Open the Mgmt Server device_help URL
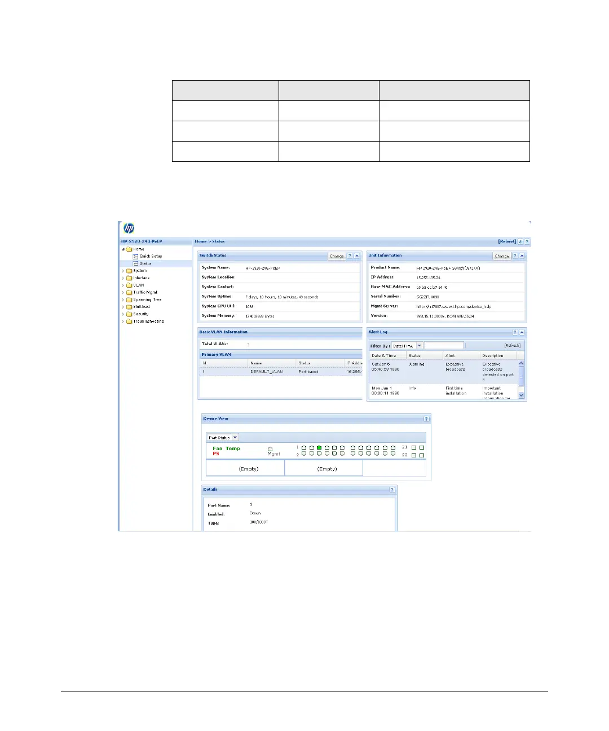 pos(454,306)
